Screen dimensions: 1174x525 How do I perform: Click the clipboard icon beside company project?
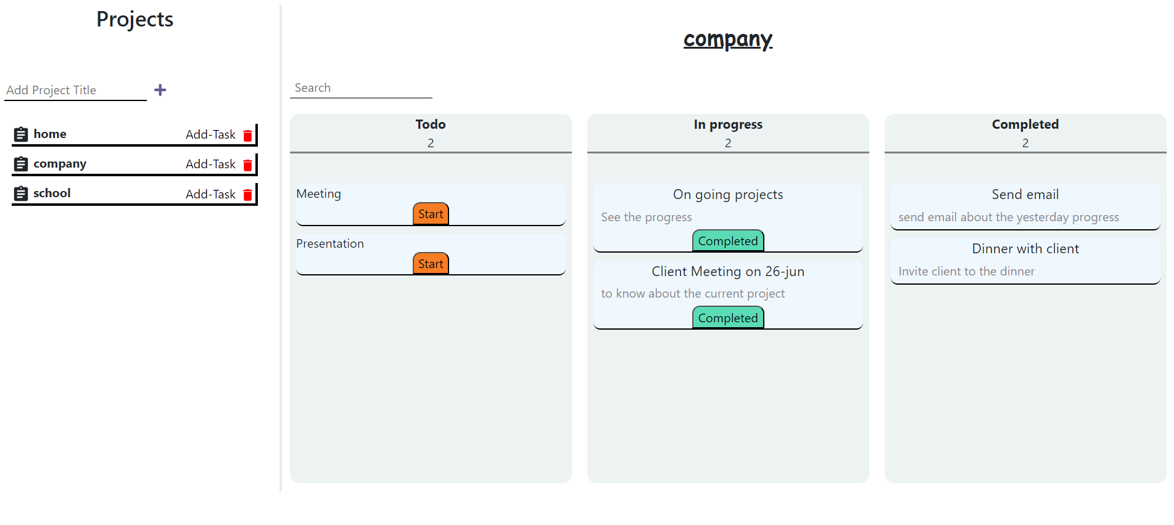(20, 163)
